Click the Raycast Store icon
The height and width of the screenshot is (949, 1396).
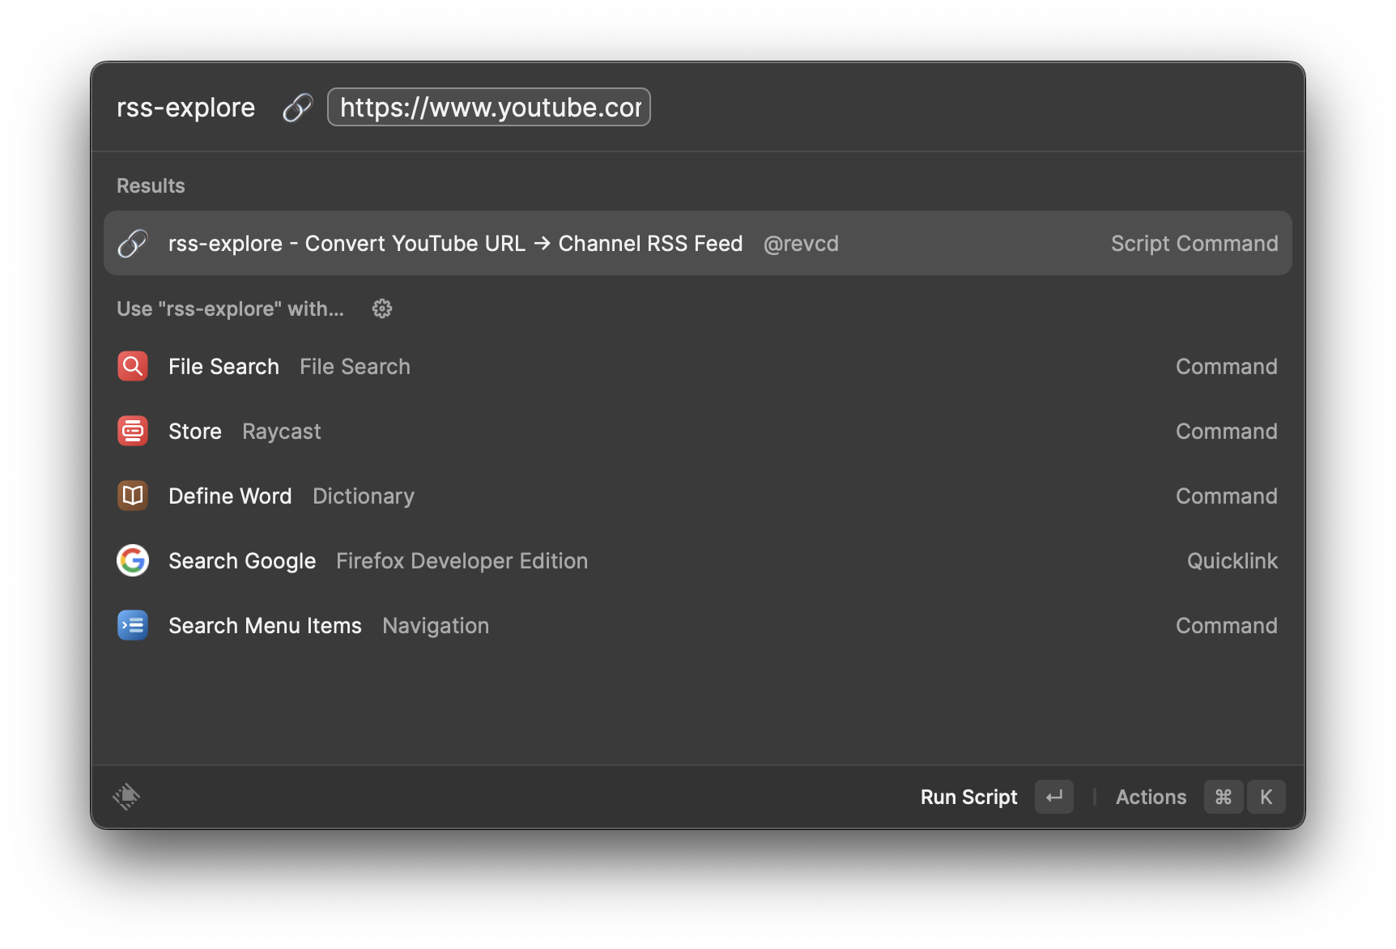tap(133, 431)
